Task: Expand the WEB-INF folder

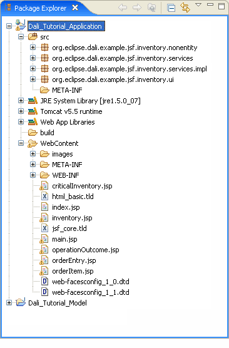Action: 33,175
